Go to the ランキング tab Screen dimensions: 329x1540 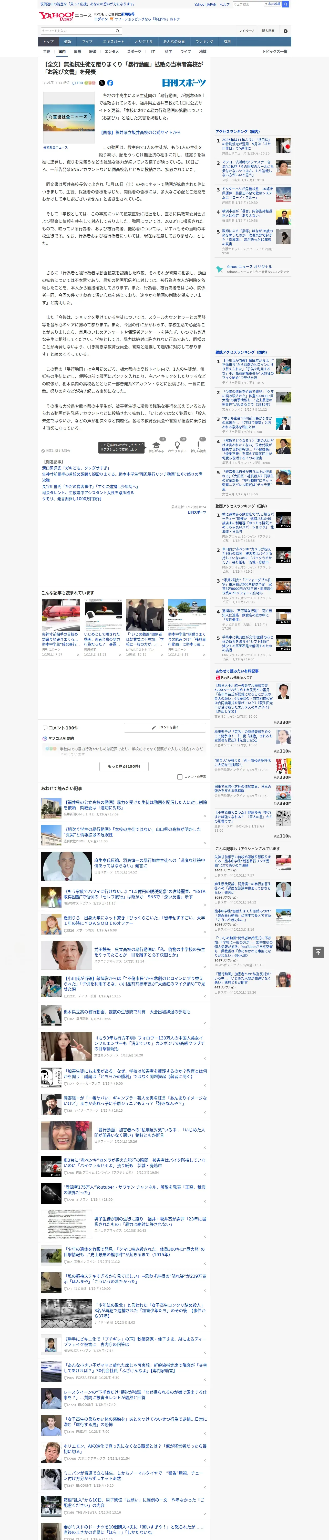[x=204, y=41]
